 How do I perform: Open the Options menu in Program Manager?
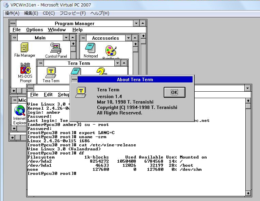coord(34,30)
